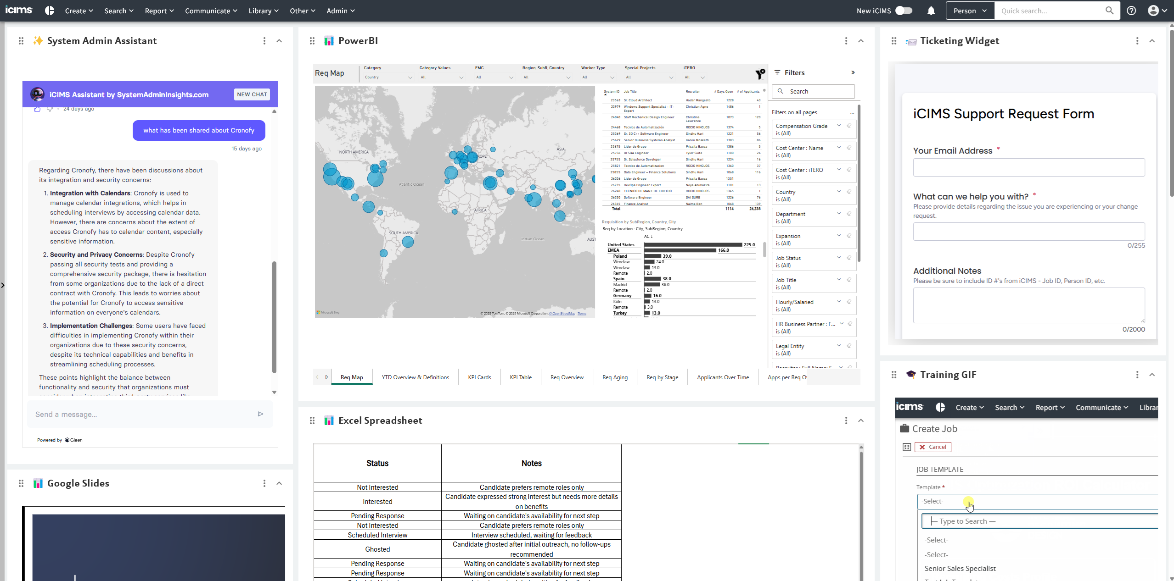Screen dimensions: 1174x581
Task: Click the quick search magnifier icon
Action: (x=1109, y=11)
